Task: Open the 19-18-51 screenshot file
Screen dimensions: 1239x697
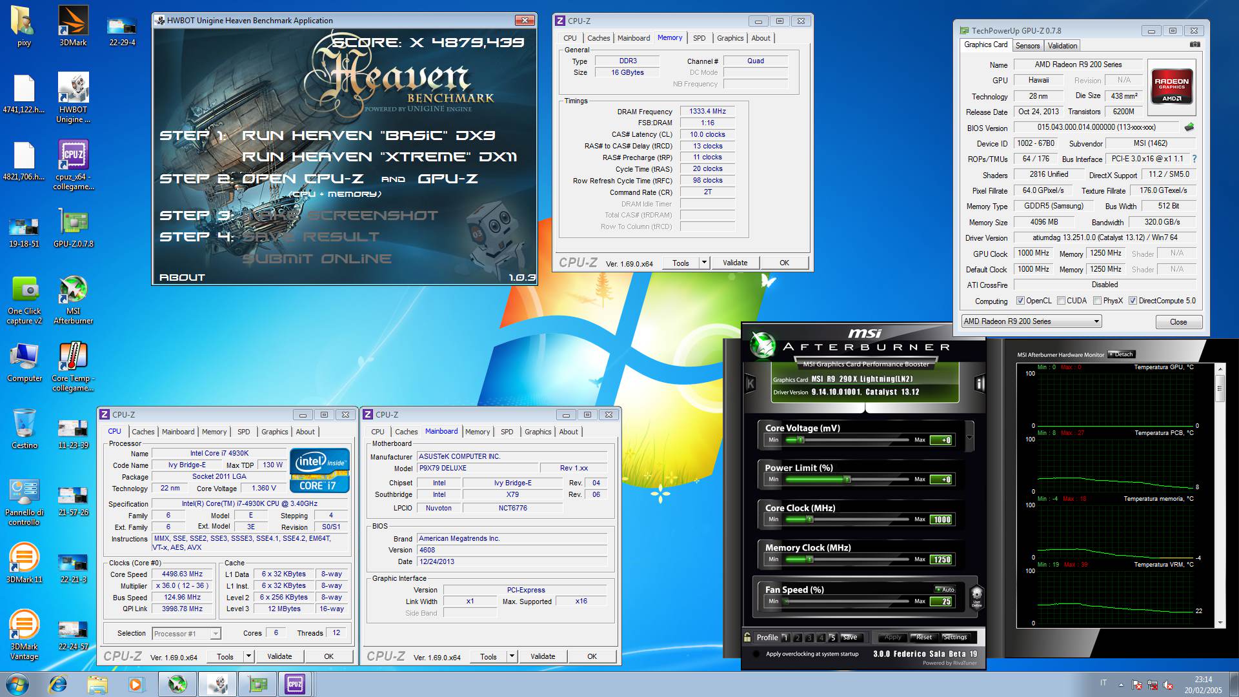Action: pyautogui.click(x=24, y=231)
